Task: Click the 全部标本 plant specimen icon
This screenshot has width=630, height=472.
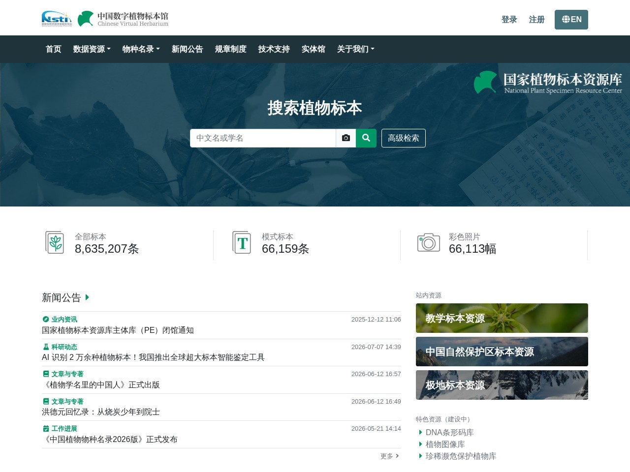Action: pyautogui.click(x=55, y=242)
